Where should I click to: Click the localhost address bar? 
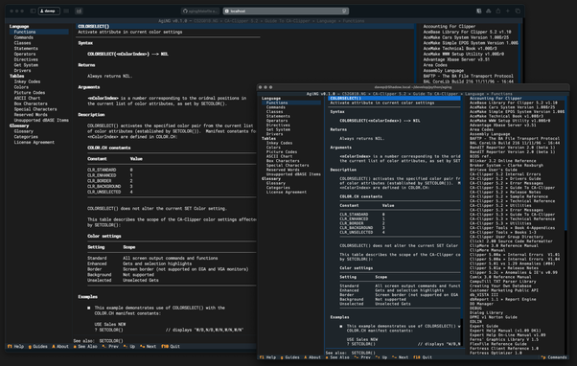coord(286,11)
